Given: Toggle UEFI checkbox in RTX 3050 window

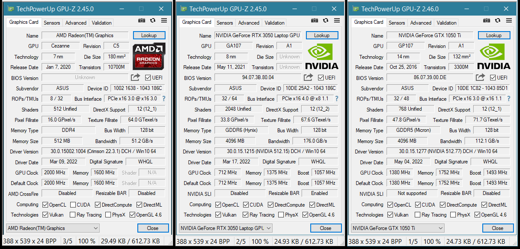Looking at the screenshot, I should (321, 77).
